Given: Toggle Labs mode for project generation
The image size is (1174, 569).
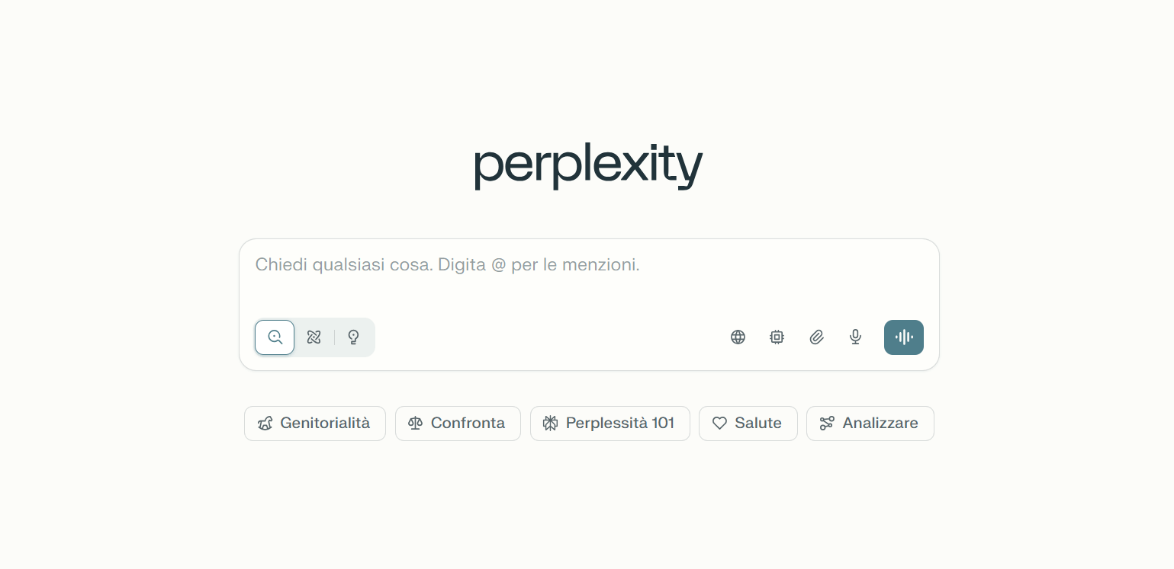Looking at the screenshot, I should (353, 337).
